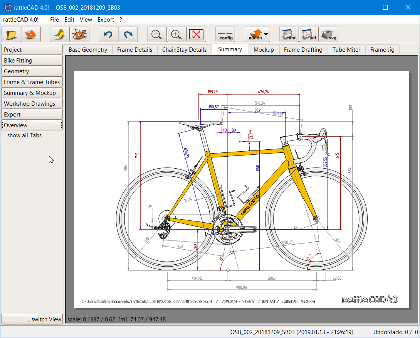This screenshot has height=338, width=420.
Task: Click the 193,29 dimension label
Action: (x=213, y=92)
